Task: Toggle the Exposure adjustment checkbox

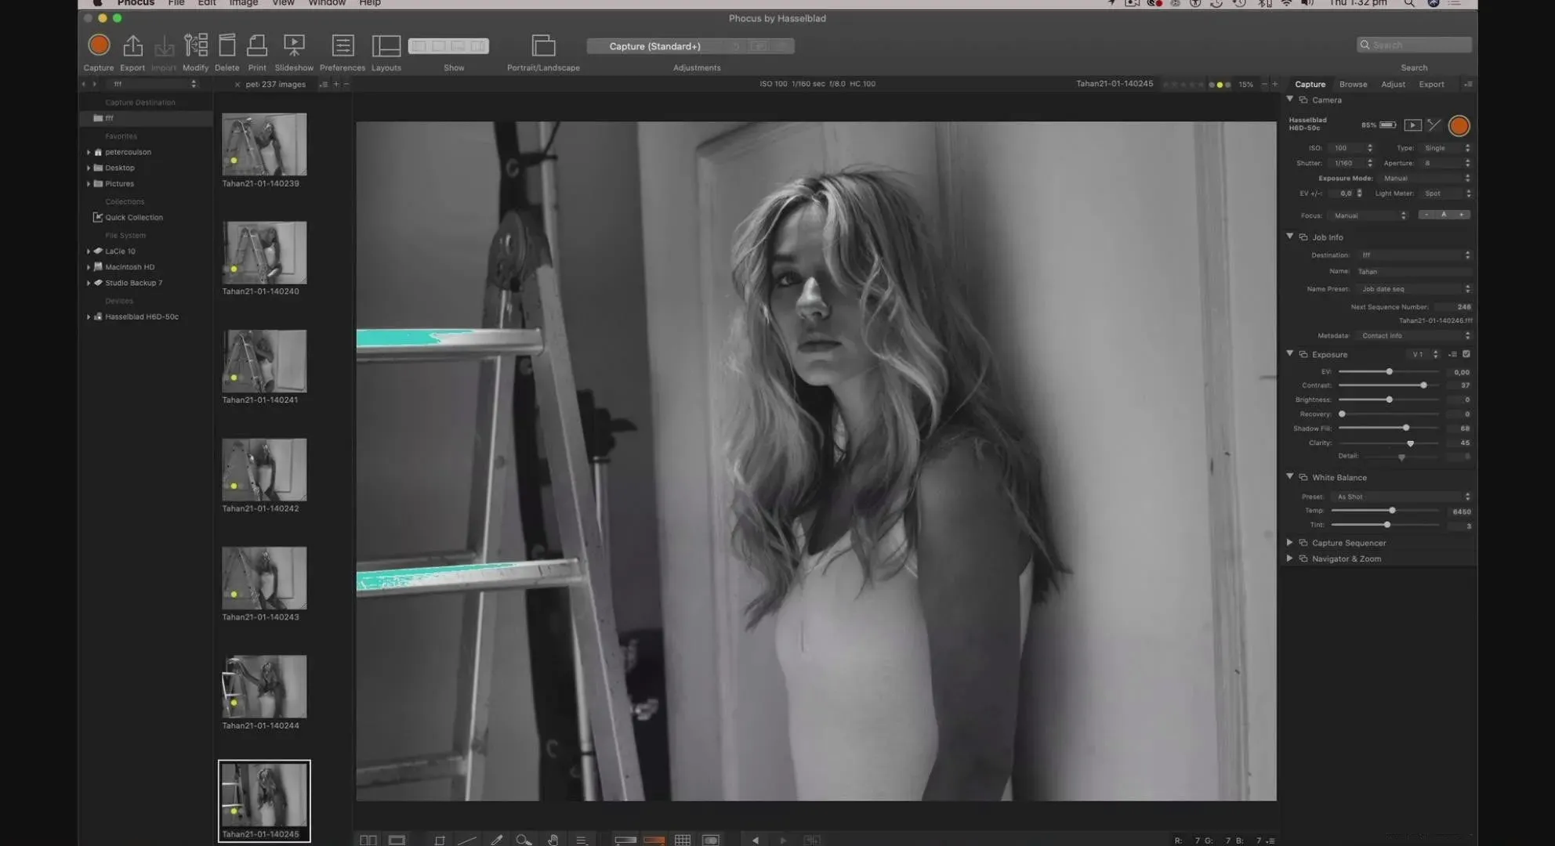Action: point(1466,354)
